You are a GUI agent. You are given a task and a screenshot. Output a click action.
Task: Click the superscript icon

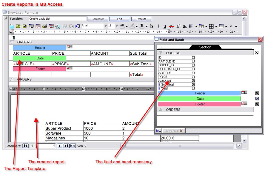coord(178,26)
